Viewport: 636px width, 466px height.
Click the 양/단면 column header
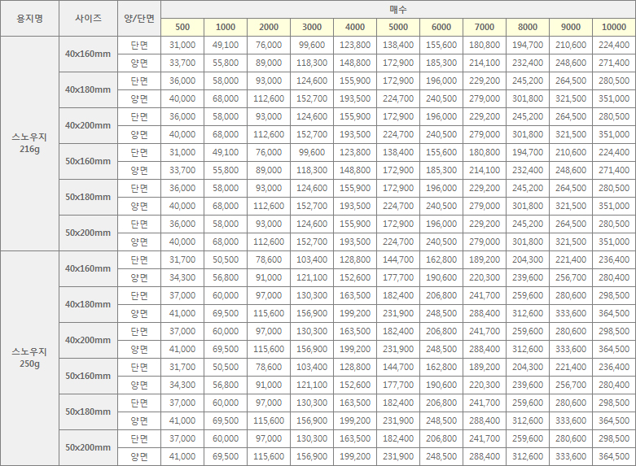[x=139, y=18]
